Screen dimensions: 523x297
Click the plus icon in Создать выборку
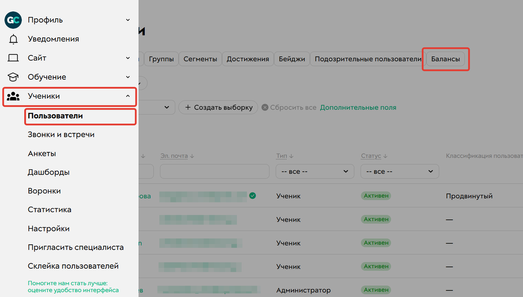(x=188, y=108)
